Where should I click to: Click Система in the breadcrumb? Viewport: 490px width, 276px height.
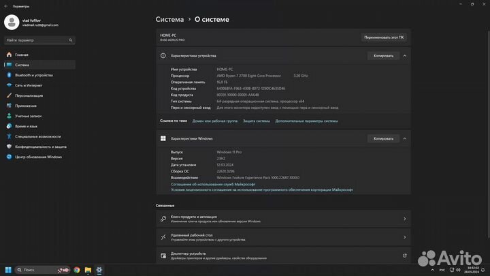click(169, 19)
